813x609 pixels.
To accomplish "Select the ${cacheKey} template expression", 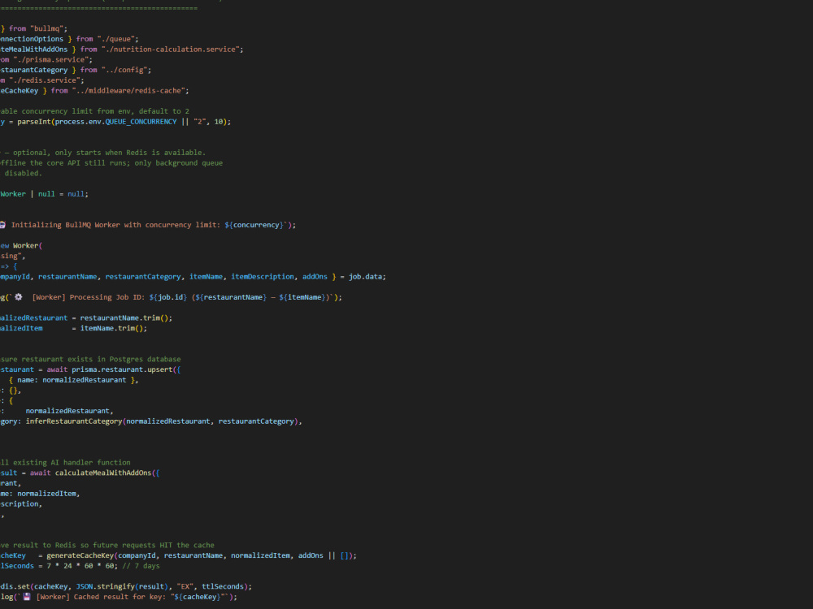I will pyautogui.click(x=198, y=597).
